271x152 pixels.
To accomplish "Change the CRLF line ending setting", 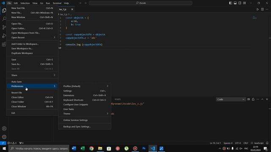I will 246,143.
